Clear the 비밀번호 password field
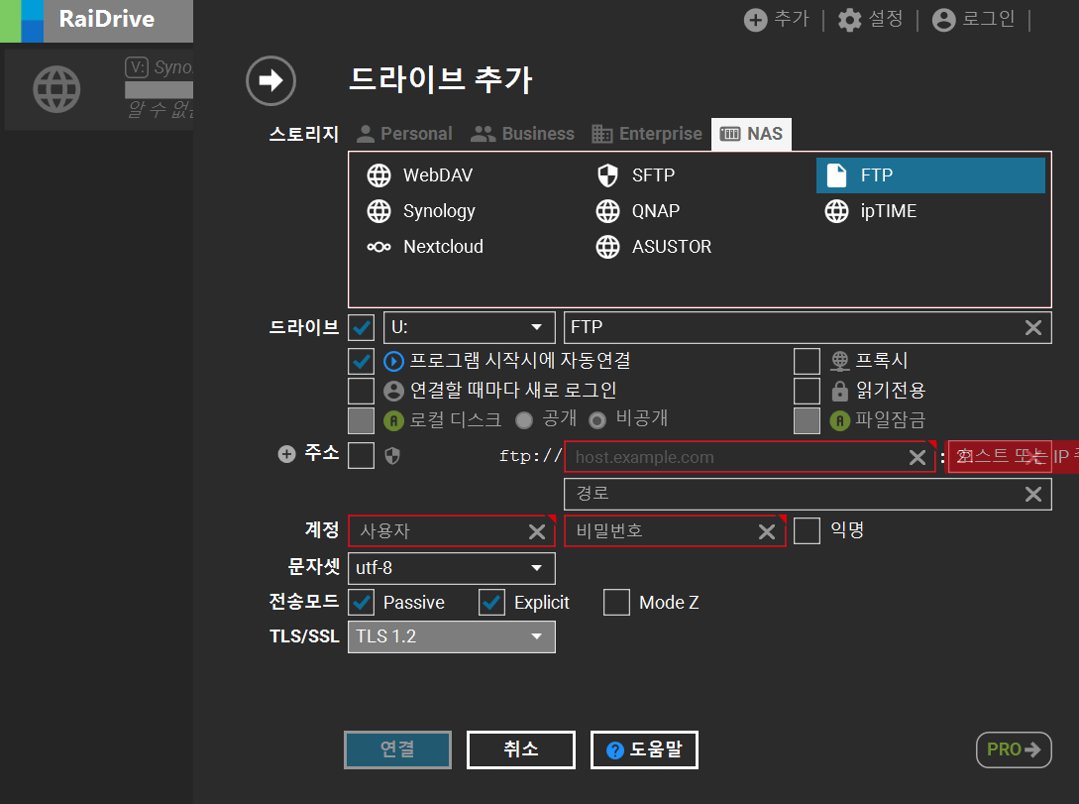 [767, 531]
